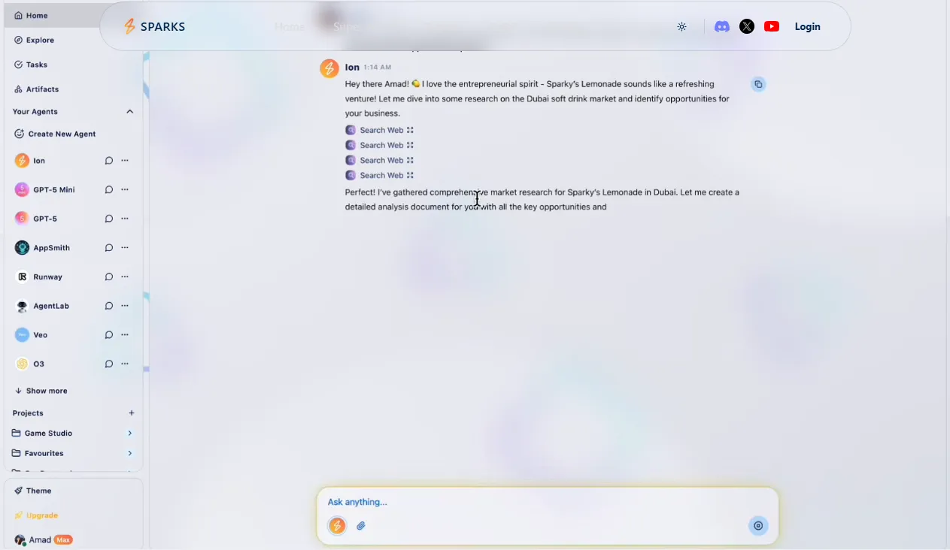The image size is (950, 550).
Task: Open the more options menu for AppSmith
Action: (125, 248)
